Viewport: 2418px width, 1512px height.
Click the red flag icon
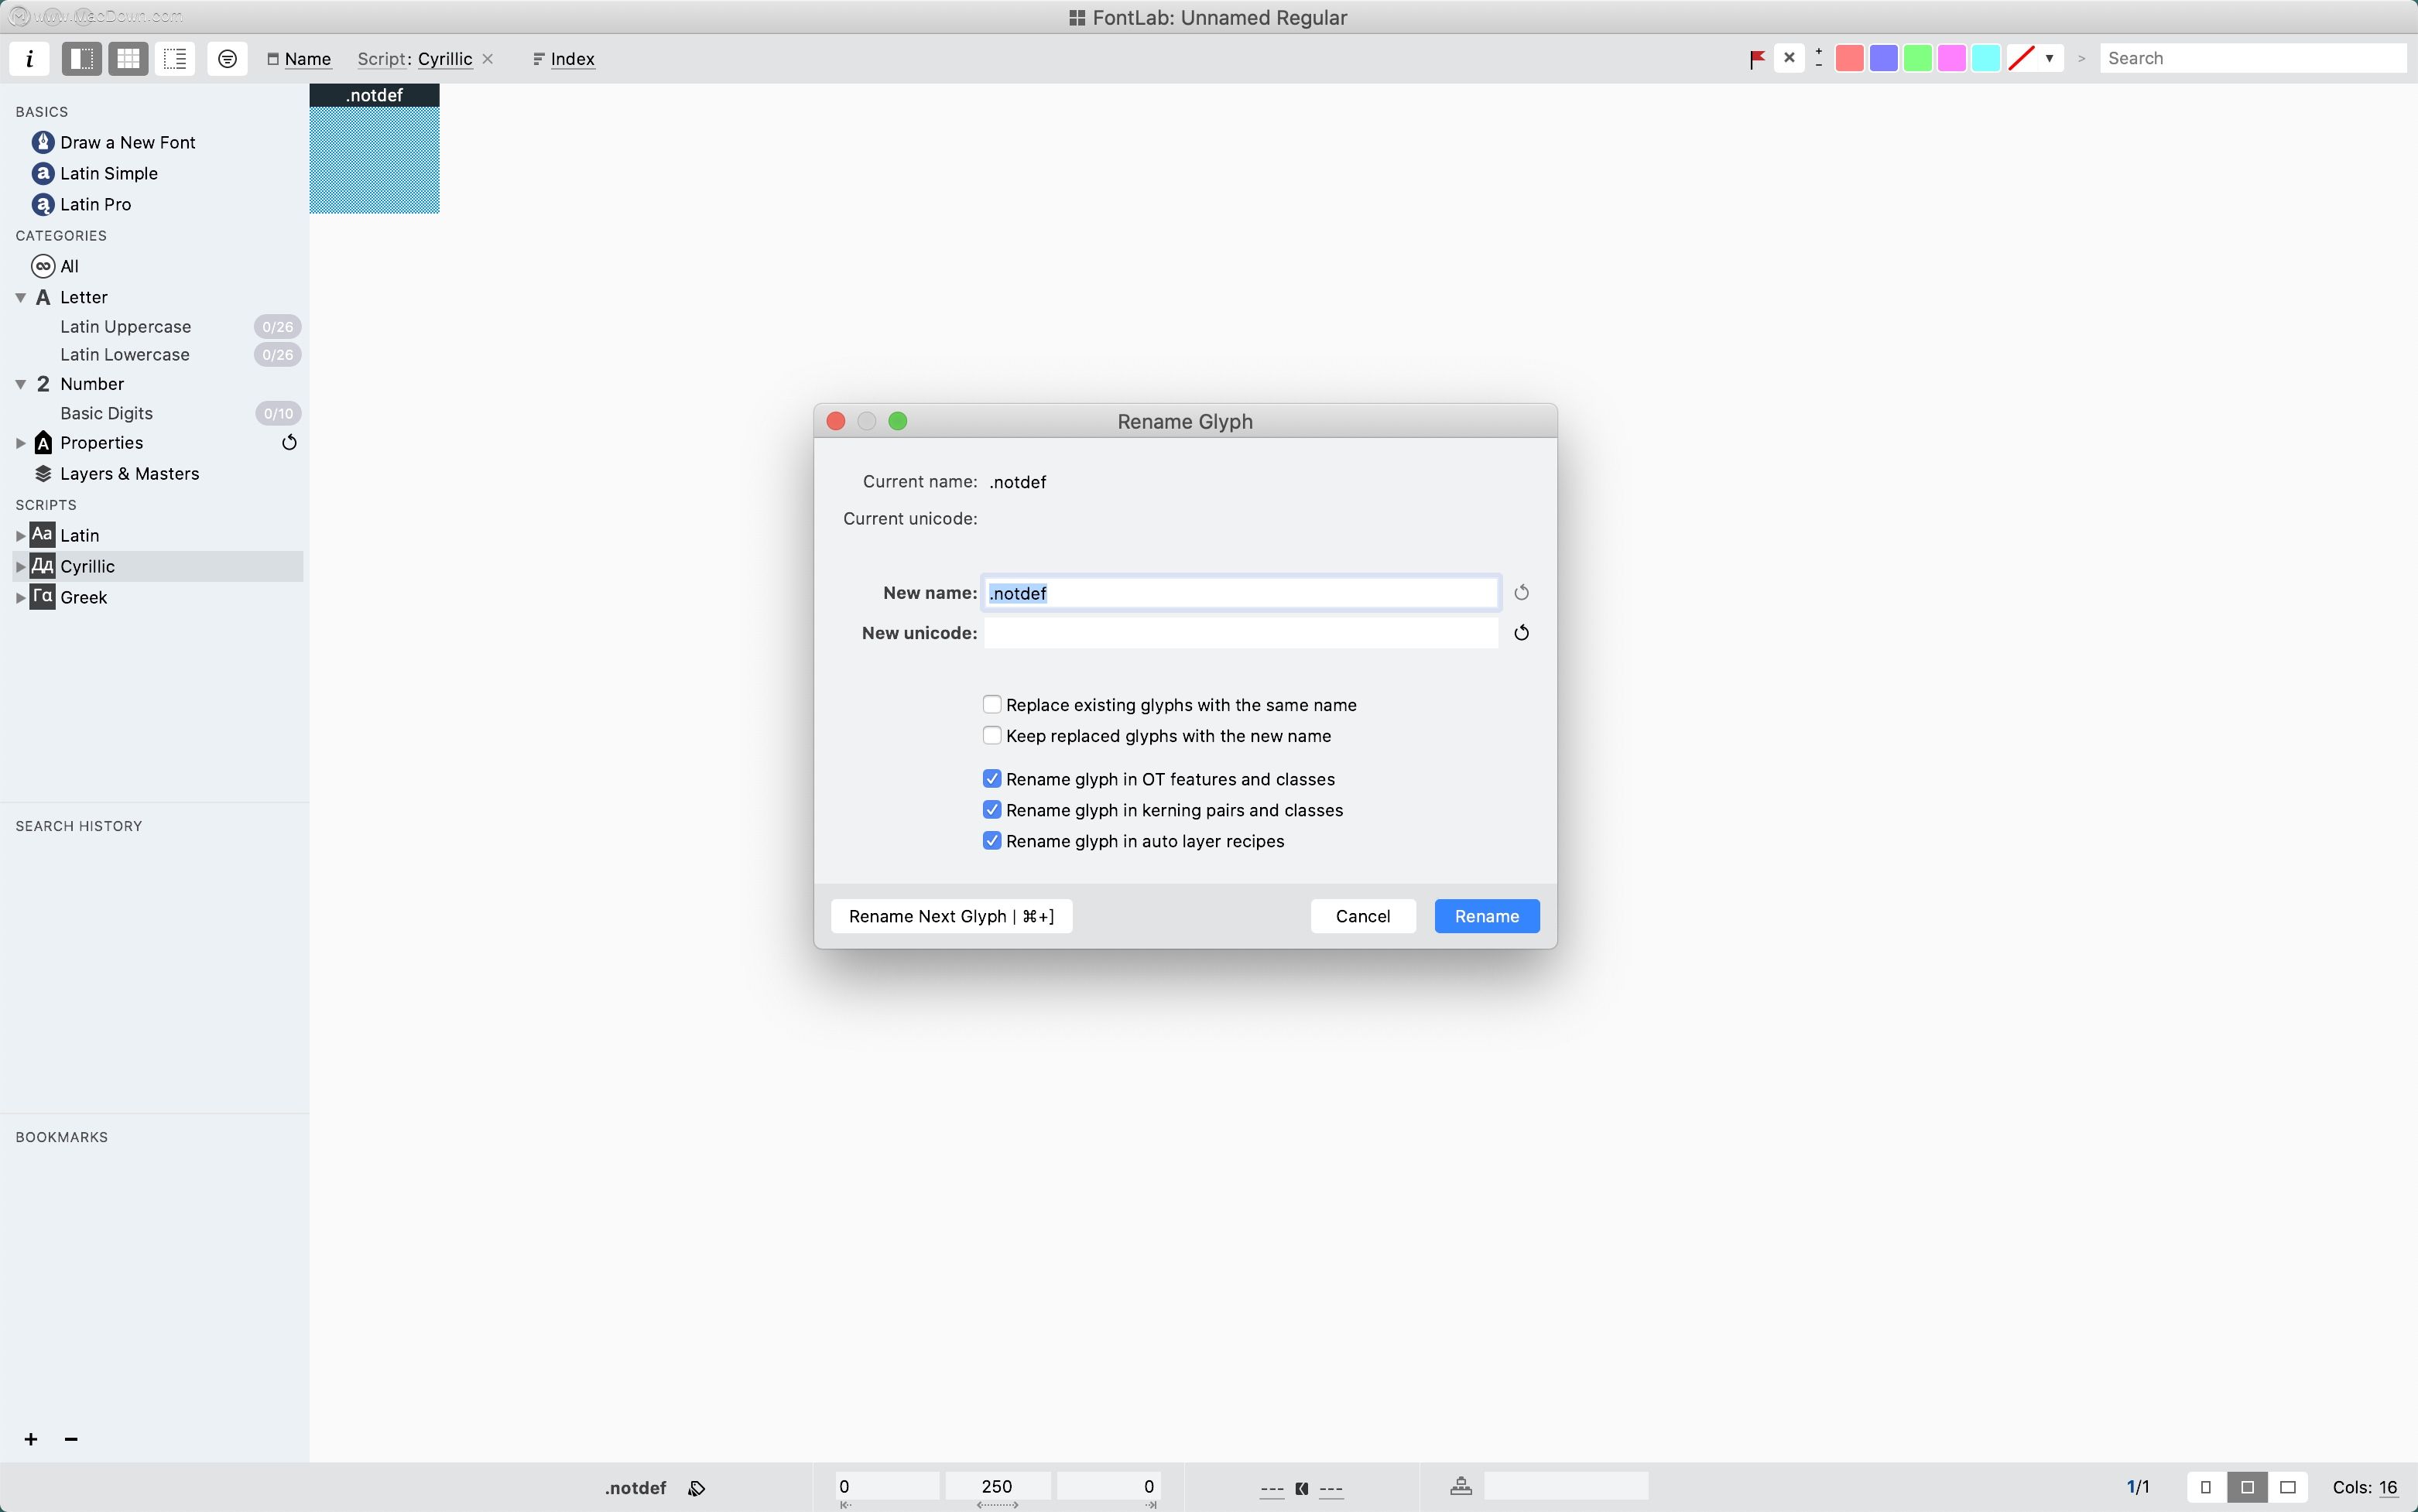coord(1757,59)
